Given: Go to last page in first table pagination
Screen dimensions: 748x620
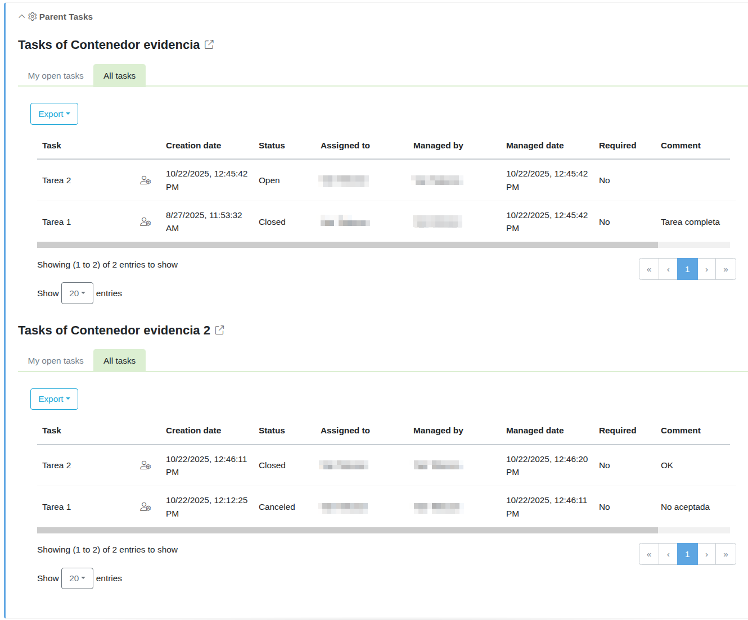Looking at the screenshot, I should click(726, 269).
